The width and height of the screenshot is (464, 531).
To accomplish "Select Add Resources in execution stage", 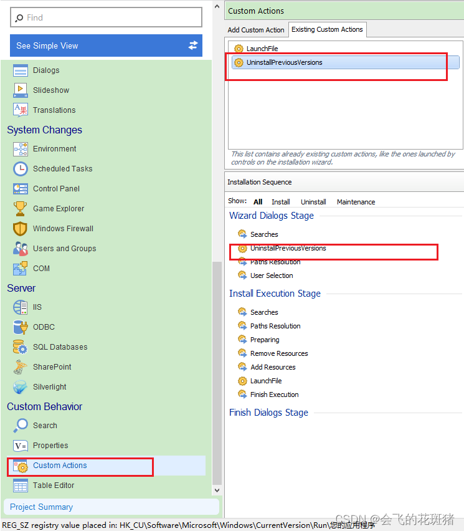I will pos(273,367).
